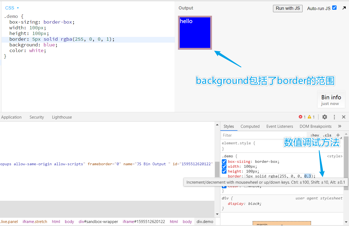The width and height of the screenshot is (349, 226).
Task: Pop out the JS Bin output window
Action: (x=344, y=8)
